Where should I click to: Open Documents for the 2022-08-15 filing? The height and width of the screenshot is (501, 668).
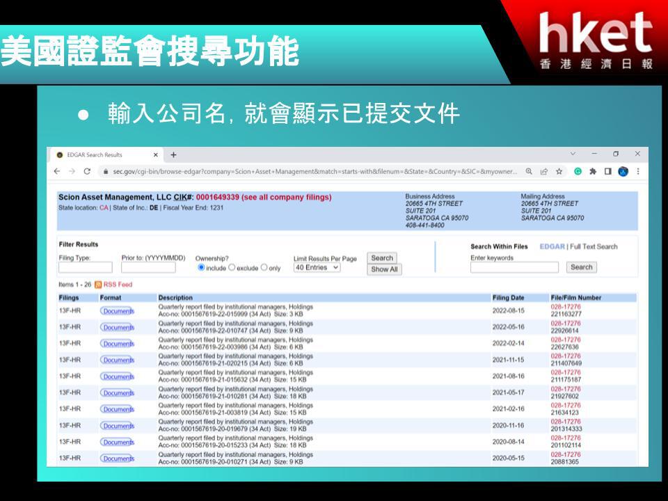[x=118, y=312]
